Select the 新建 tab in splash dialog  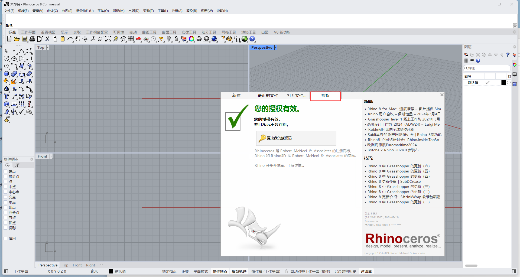[236, 96]
